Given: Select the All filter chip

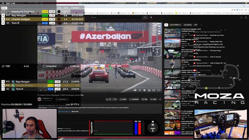Looking at the screenshot, I should click(166, 25).
